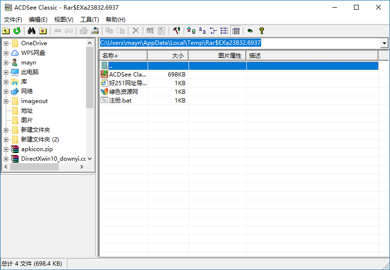The height and width of the screenshot is (270, 390).
Task: Switch to large icons view mode
Action: coord(191,31)
